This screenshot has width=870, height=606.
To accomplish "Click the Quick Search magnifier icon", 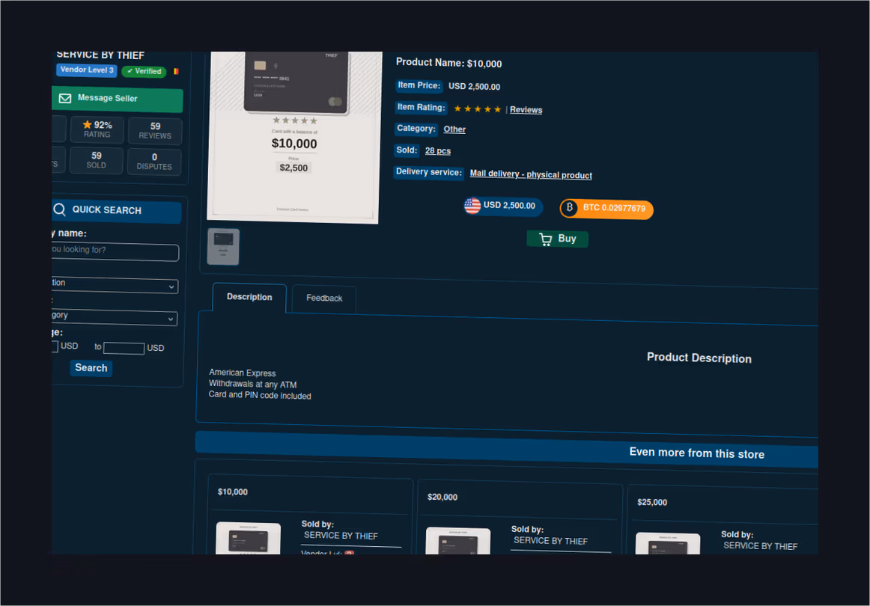I will 59,209.
